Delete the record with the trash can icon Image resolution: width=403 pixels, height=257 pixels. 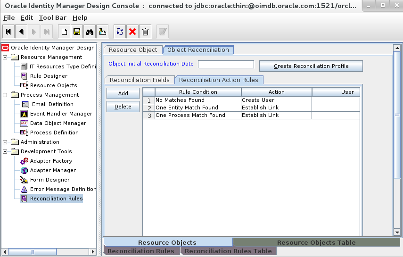click(145, 32)
